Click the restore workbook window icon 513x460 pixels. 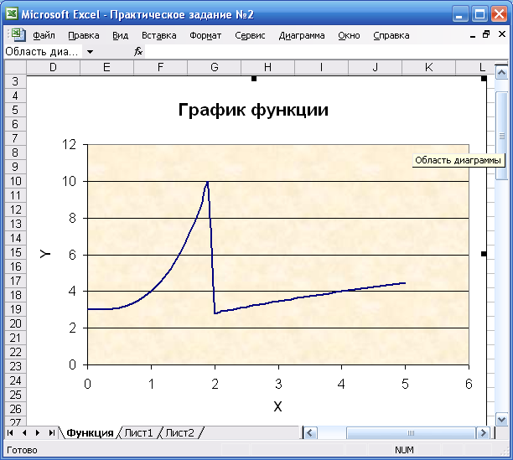click(x=486, y=34)
